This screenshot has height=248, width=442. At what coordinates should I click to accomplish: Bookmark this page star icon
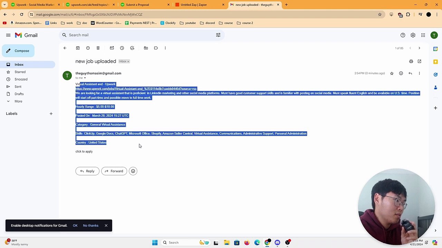(x=380, y=14)
